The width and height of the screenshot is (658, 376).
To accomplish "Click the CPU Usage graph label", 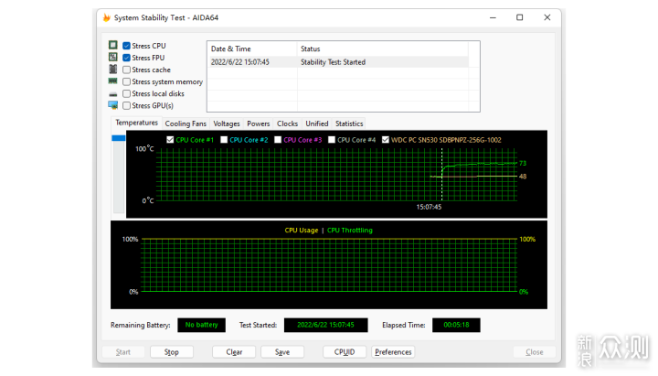I will point(302,231).
